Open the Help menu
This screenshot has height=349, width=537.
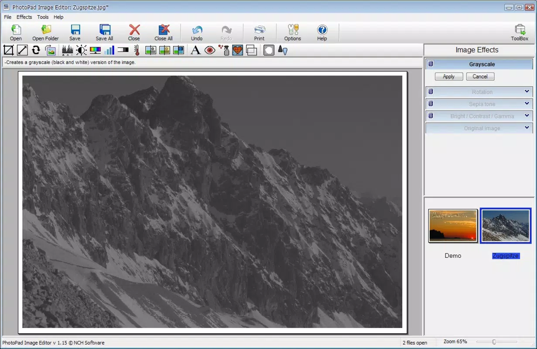coord(58,17)
